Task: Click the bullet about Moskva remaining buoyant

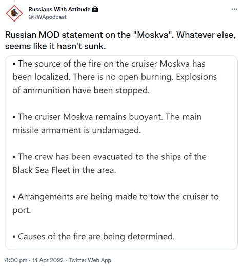Action: click(107, 124)
